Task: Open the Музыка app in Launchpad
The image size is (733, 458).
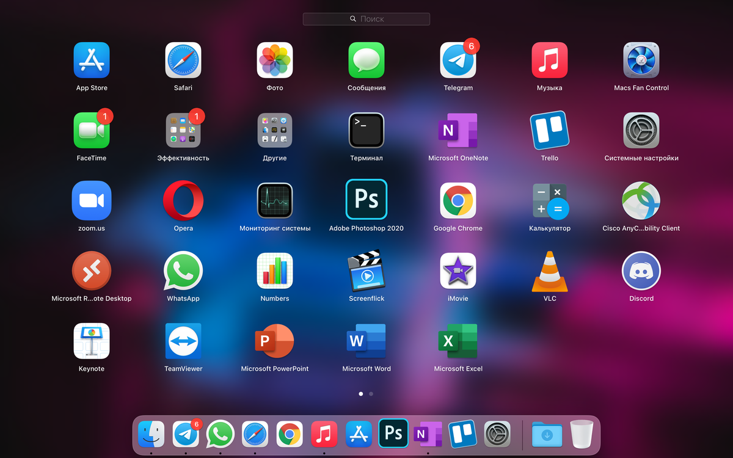Action: click(x=550, y=60)
